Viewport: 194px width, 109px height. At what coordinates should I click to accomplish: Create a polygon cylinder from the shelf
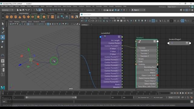[15, 17]
